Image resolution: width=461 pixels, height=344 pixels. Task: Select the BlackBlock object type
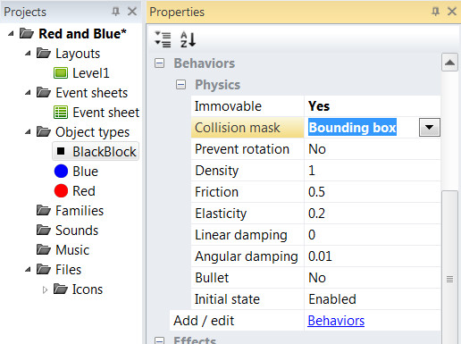point(105,152)
